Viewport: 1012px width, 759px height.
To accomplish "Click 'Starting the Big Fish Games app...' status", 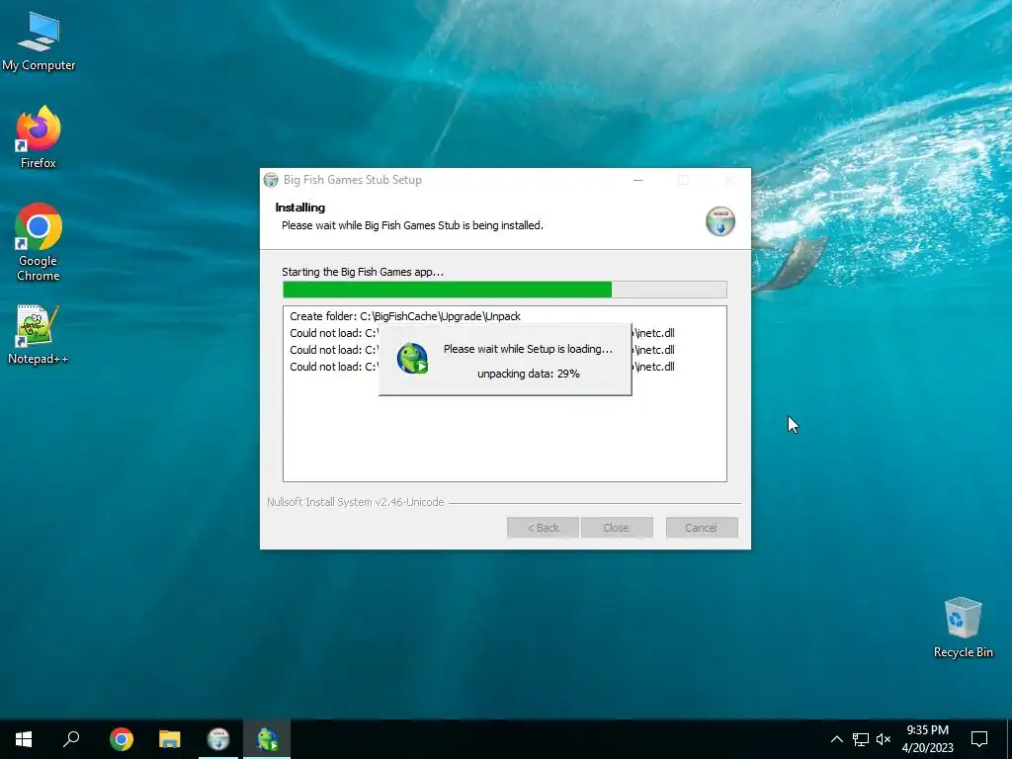I will (363, 272).
